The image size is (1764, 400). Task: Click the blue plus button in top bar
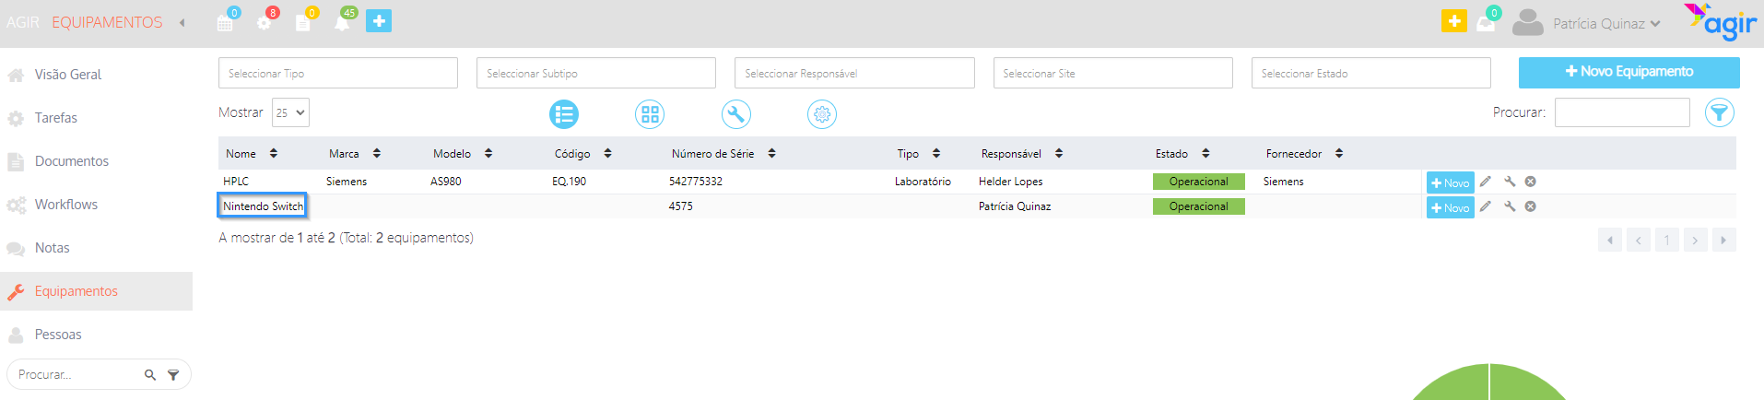click(x=379, y=21)
